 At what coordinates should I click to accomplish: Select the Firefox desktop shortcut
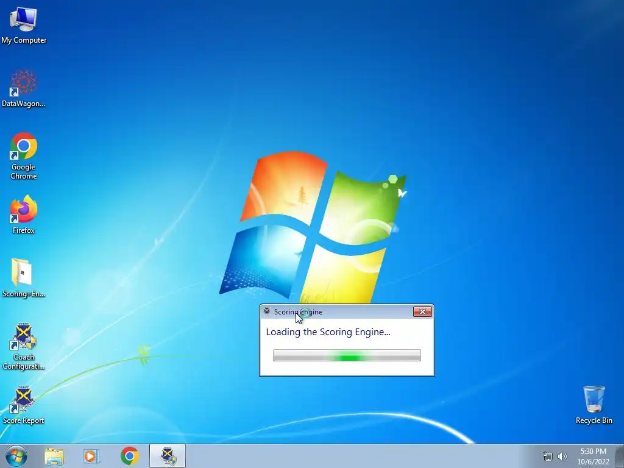tap(24, 214)
